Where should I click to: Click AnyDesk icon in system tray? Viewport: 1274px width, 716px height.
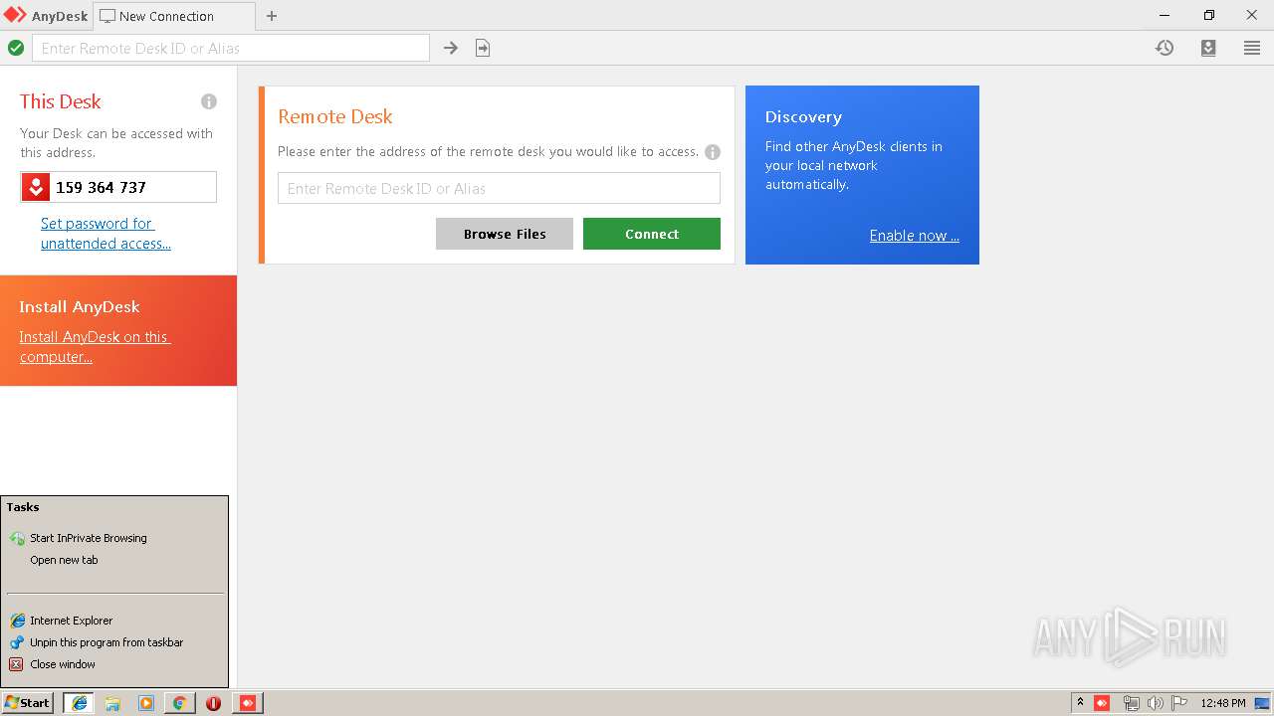pyautogui.click(x=1102, y=703)
